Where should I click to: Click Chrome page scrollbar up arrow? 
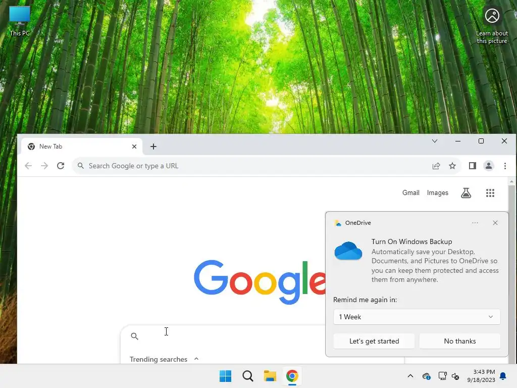512,181
